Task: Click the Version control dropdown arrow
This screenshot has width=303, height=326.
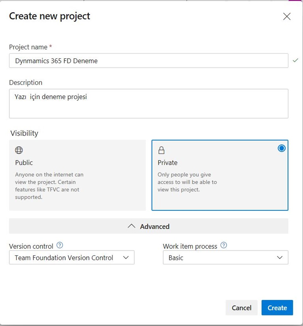Action: click(126, 258)
